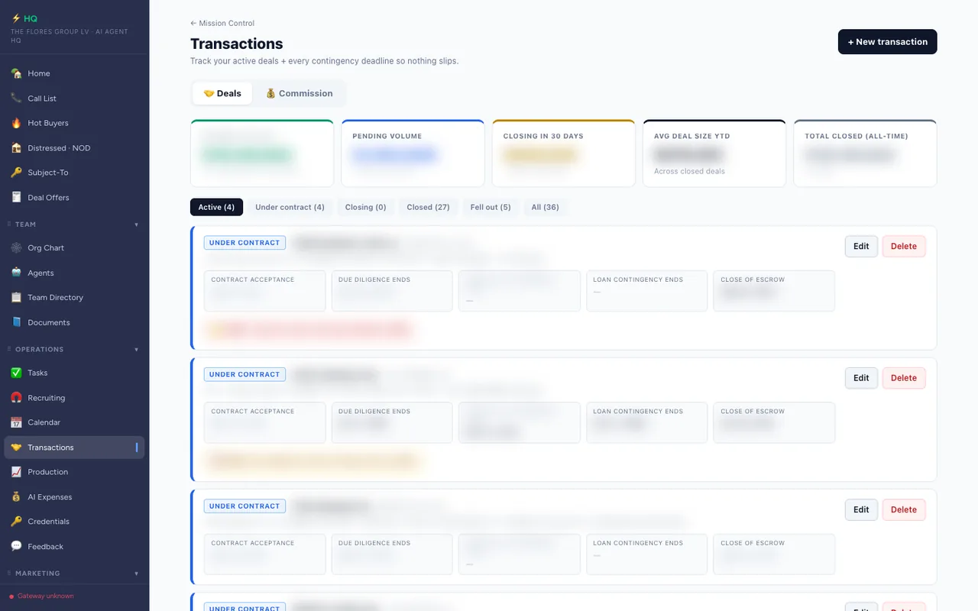978x611 pixels.
Task: Collapse the TEAM sidebar section
Action: tap(137, 225)
